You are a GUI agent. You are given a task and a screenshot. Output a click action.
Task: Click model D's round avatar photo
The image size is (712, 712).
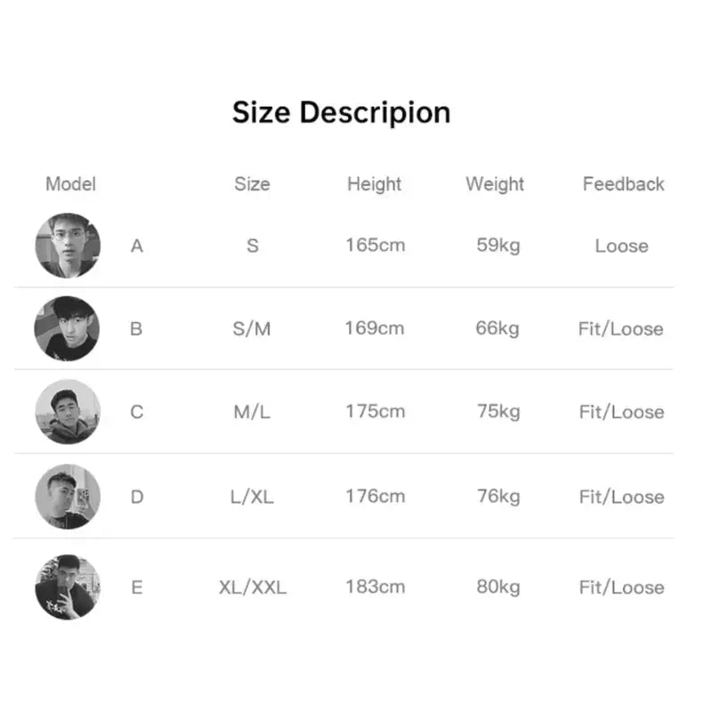pos(68,497)
